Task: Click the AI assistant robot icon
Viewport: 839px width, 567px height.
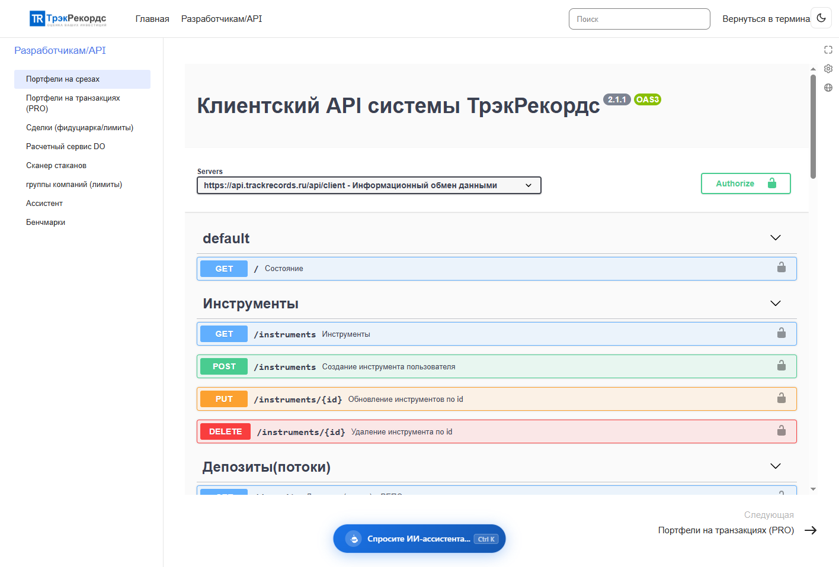Action: [x=354, y=539]
